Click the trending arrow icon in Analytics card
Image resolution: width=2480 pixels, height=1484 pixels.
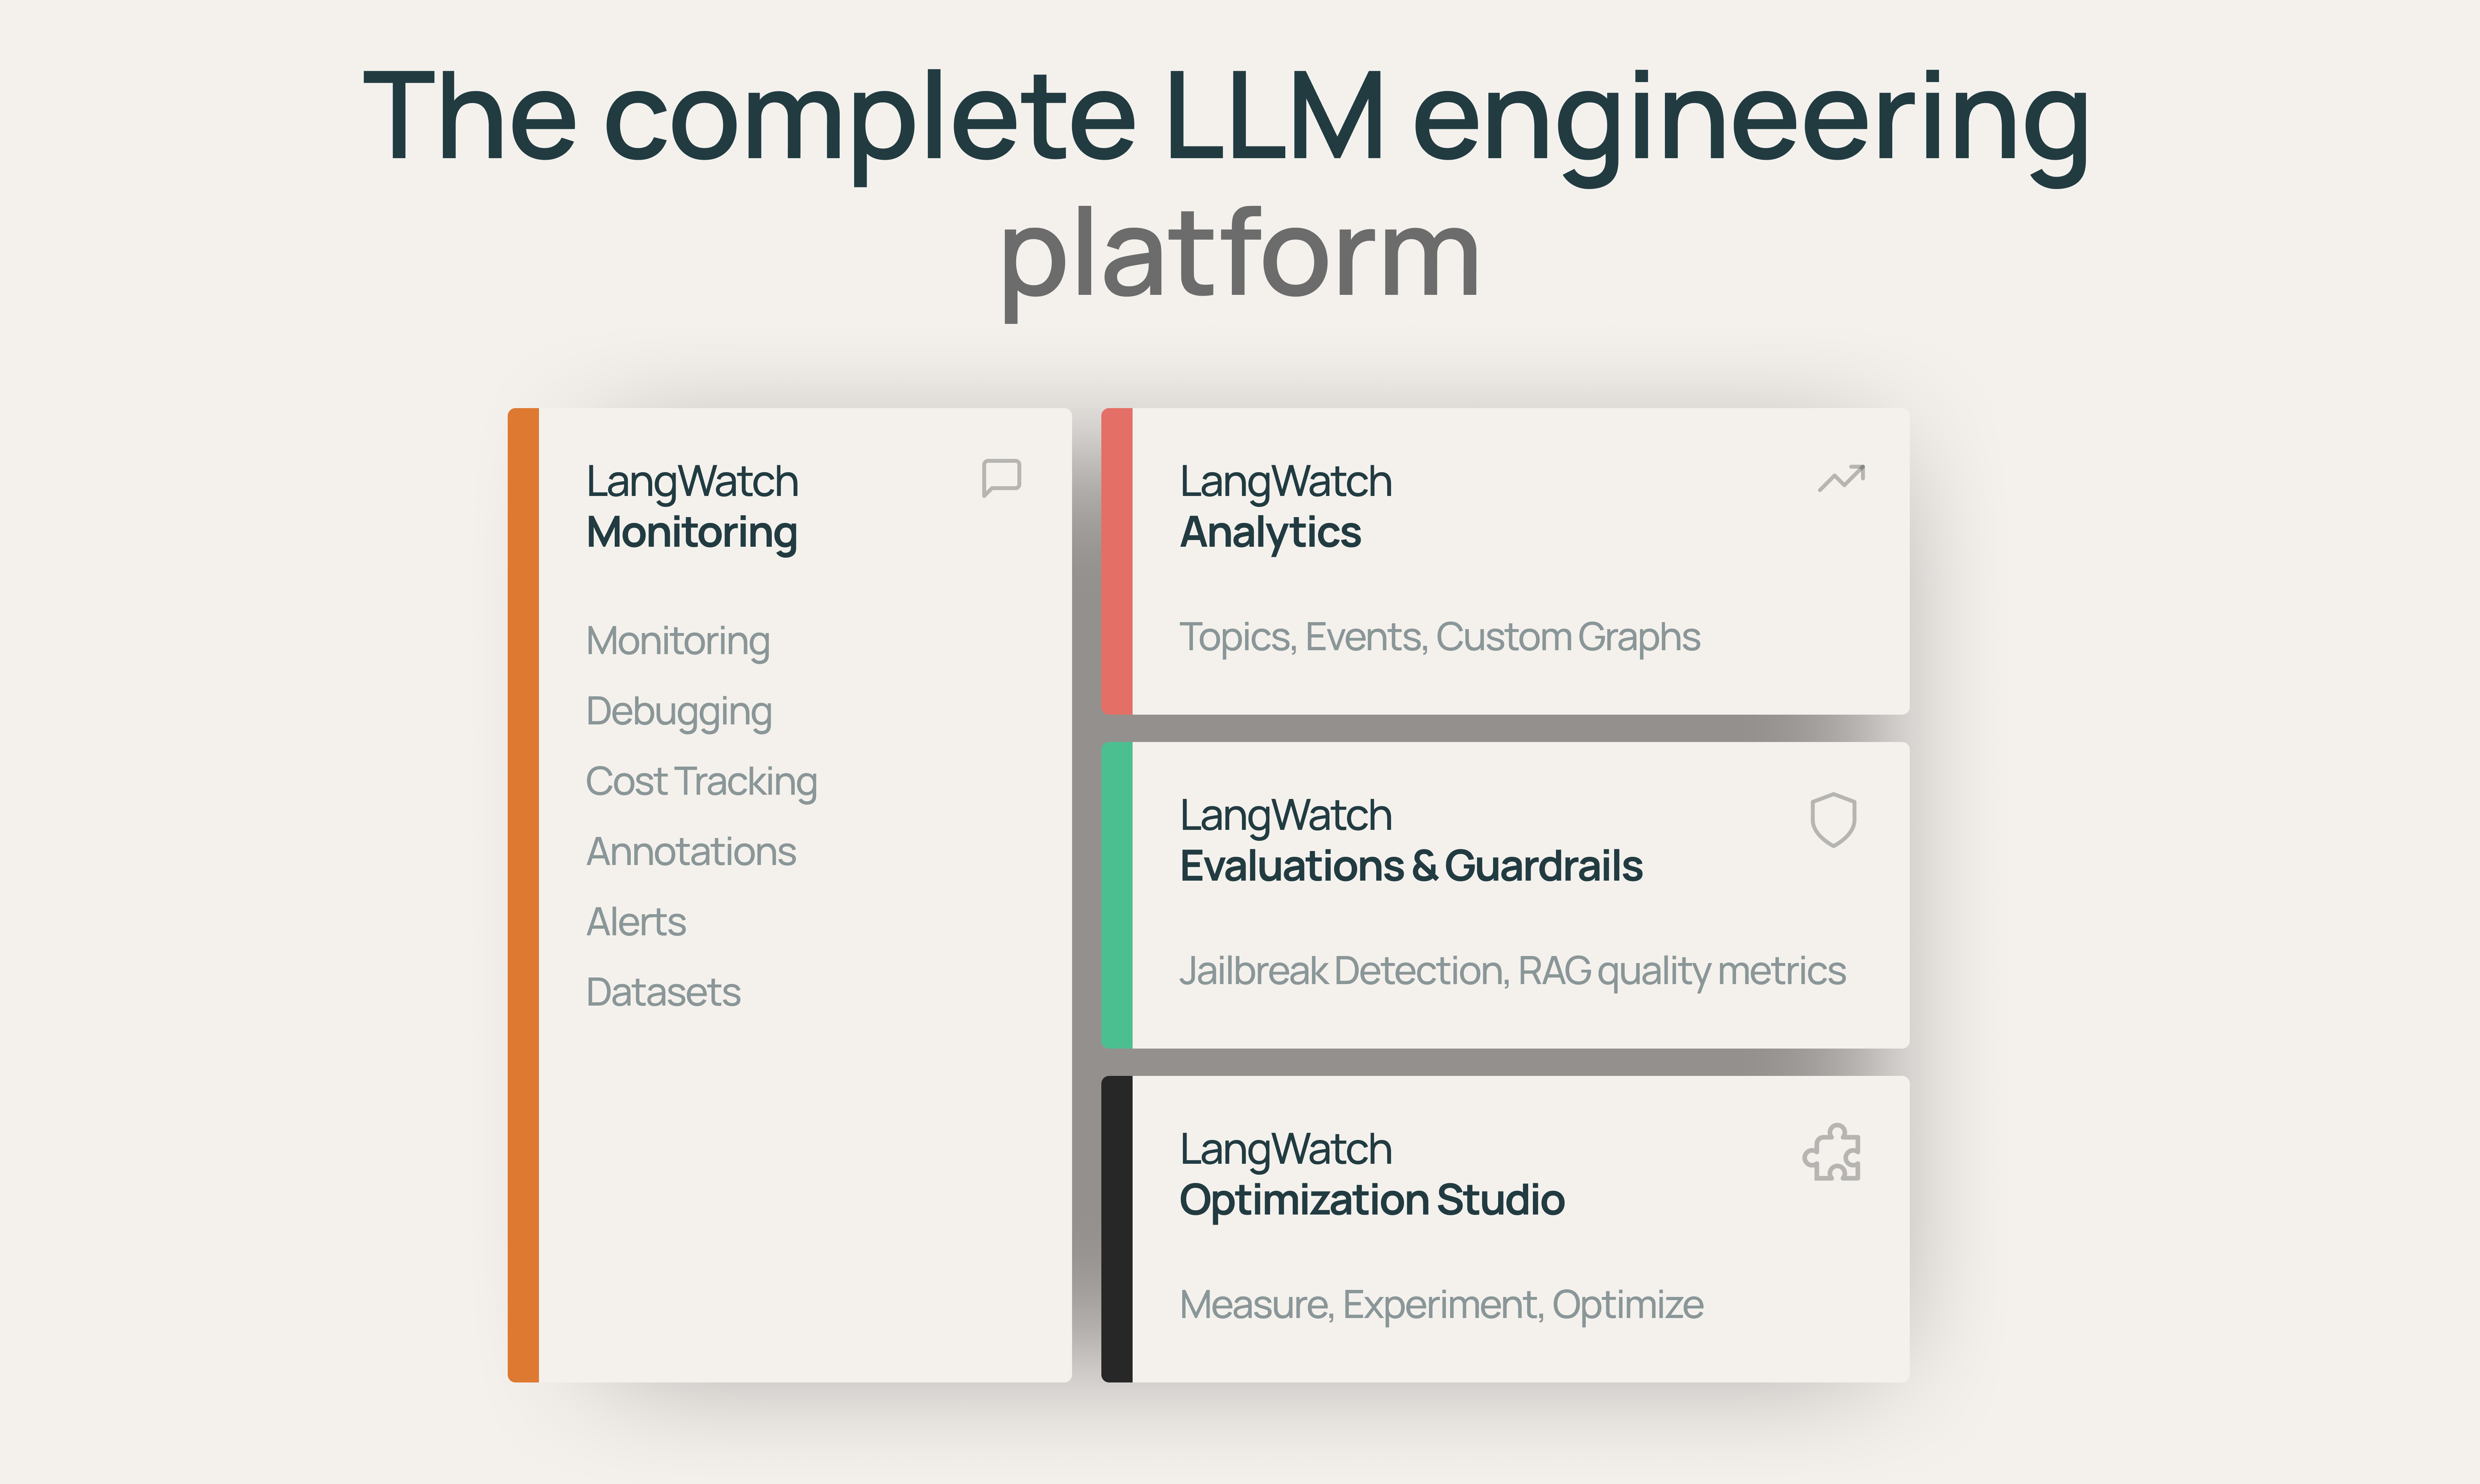(1841, 478)
